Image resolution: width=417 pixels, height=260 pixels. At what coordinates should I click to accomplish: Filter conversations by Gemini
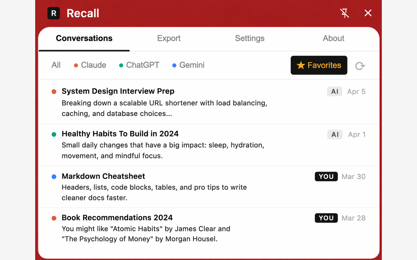(188, 65)
